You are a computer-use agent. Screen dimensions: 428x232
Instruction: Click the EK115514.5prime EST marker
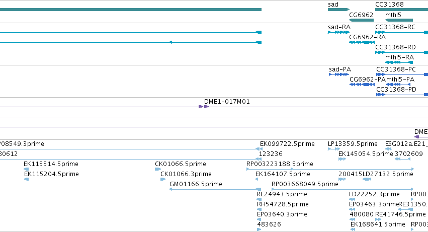(x=26, y=169)
